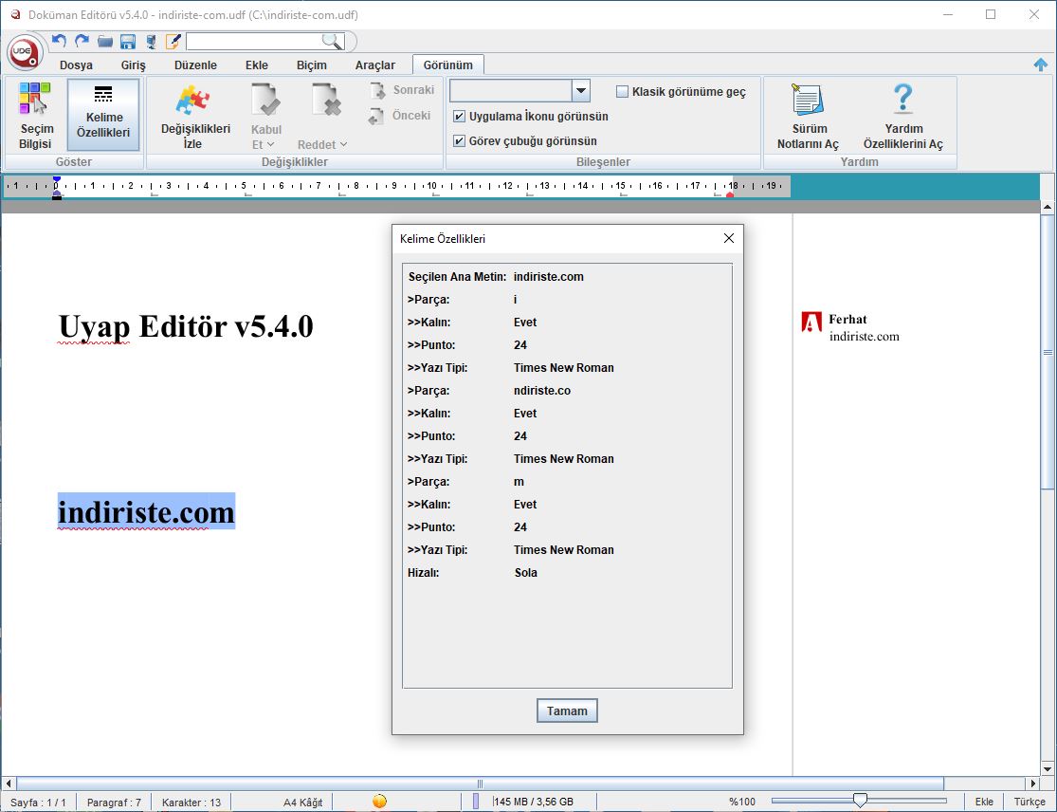Click the horizontal scrollbar left arrow
This screenshot has height=812, width=1057.
point(9,784)
